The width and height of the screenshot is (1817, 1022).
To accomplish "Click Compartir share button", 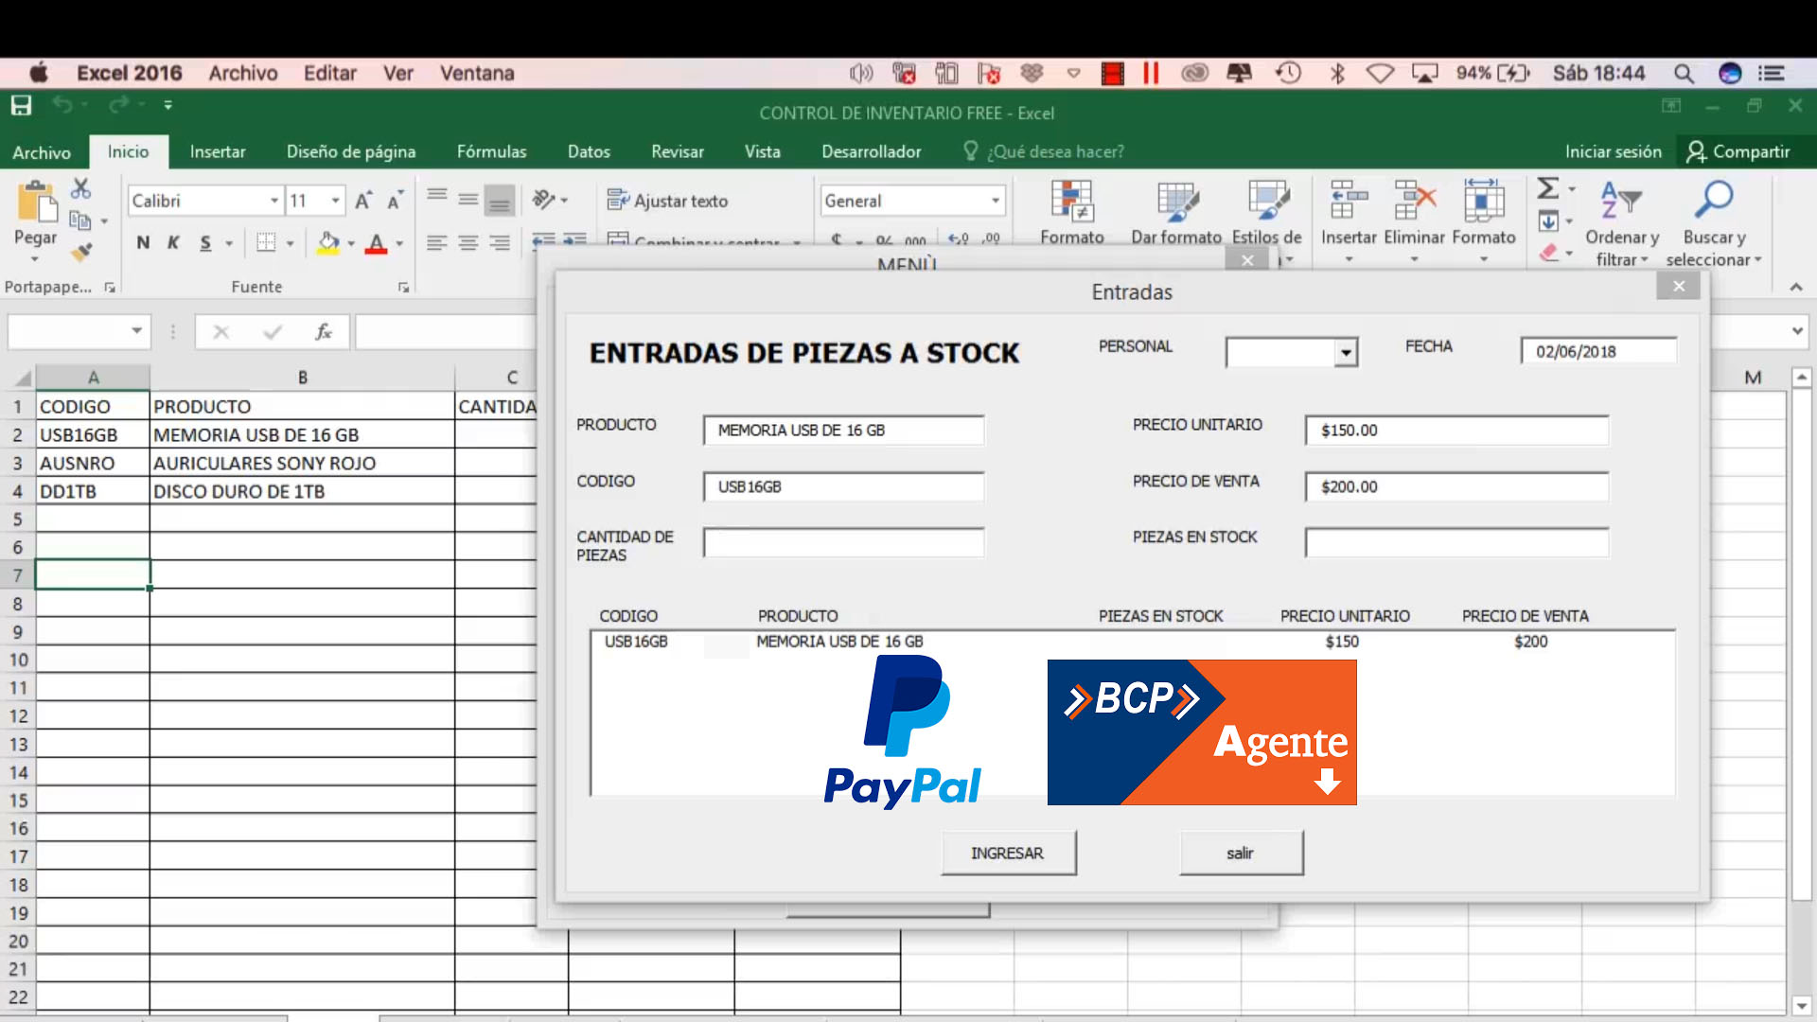I will tap(1738, 151).
